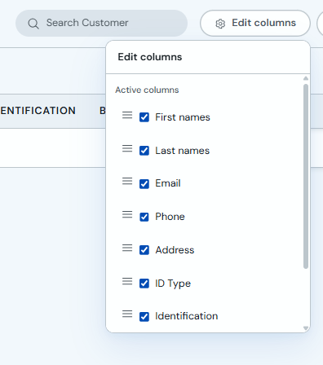Uncheck the First names column checkbox

144,117
